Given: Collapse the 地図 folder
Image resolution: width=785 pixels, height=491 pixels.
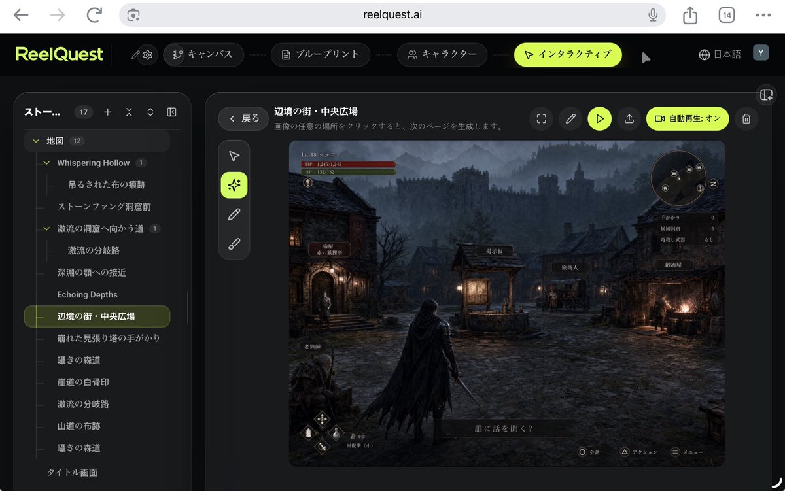Looking at the screenshot, I should pyautogui.click(x=35, y=141).
